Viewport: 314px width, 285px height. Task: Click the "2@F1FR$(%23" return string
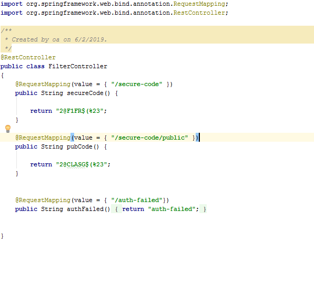tap(79, 111)
